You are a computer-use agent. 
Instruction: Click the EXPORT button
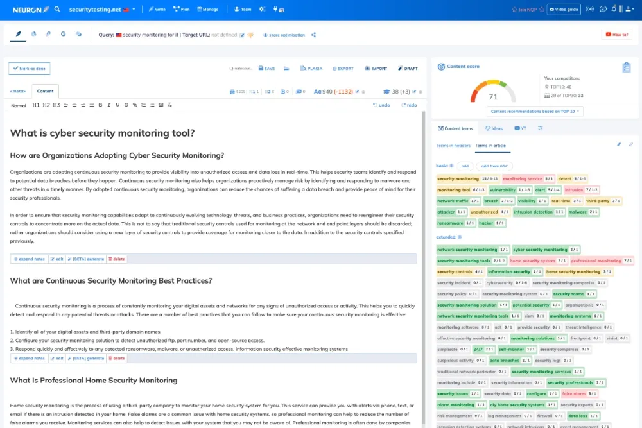343,68
